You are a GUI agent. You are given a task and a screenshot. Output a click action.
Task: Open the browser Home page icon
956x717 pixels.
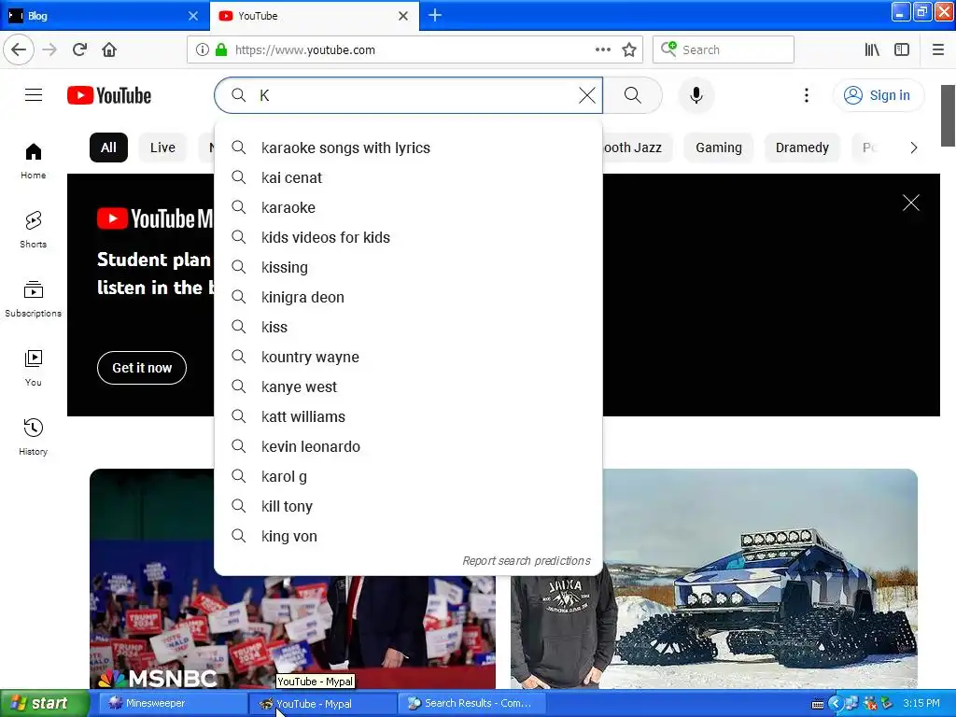pos(109,49)
